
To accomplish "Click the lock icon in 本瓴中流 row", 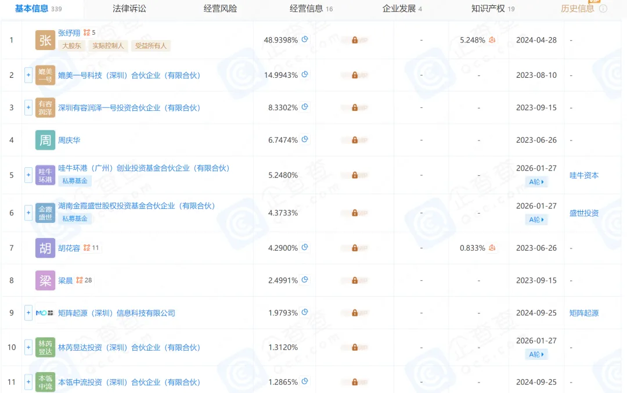I will coord(355,382).
